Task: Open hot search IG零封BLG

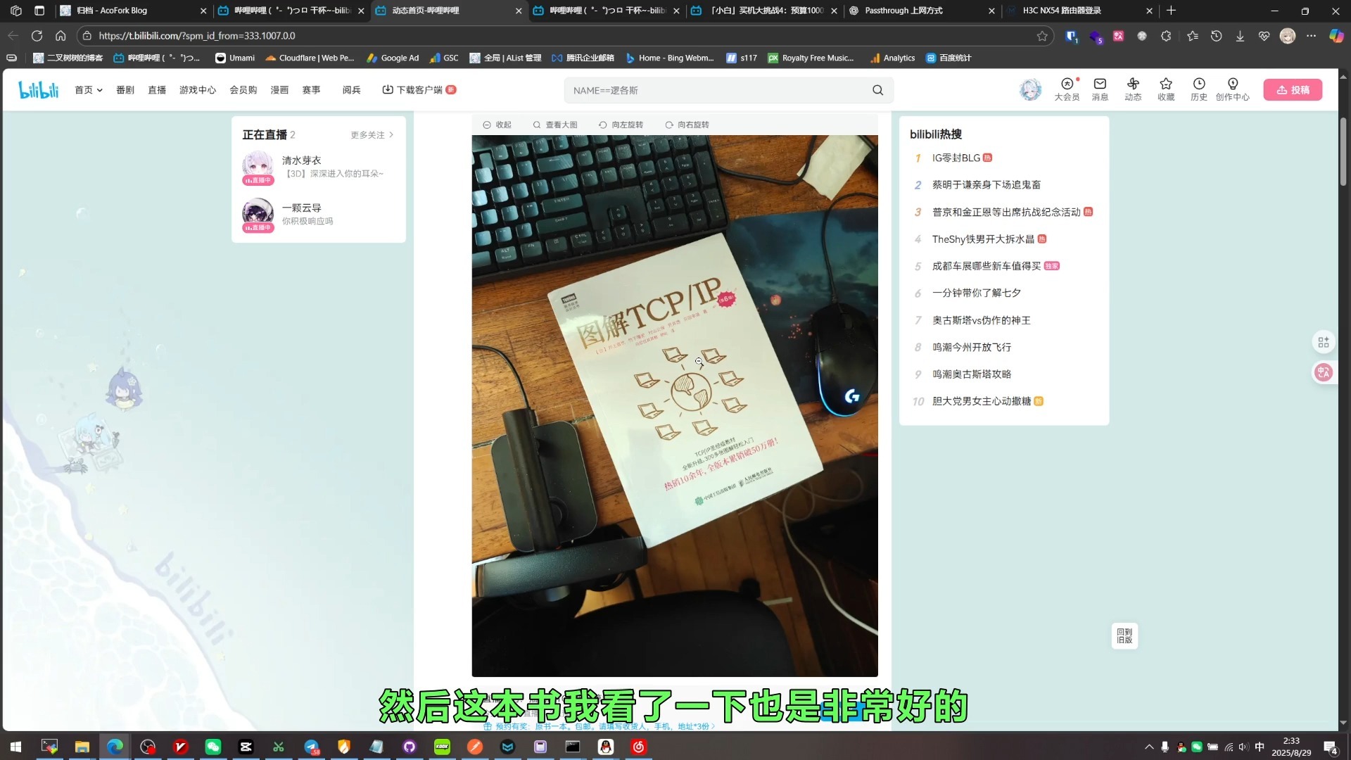Action: [x=956, y=158]
